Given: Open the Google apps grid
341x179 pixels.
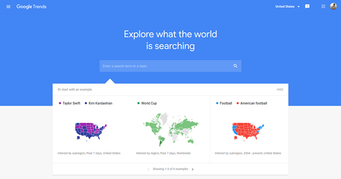Looking at the screenshot, I should pos(323,7).
